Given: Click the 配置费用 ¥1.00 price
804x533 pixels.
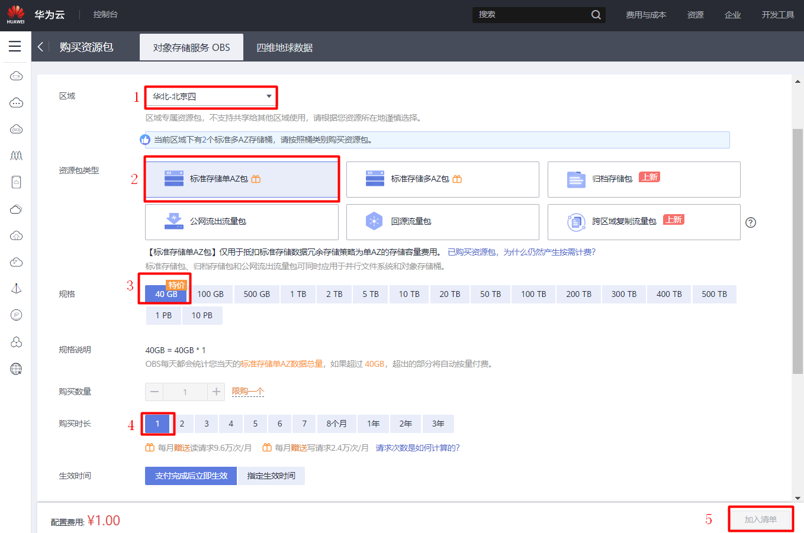Looking at the screenshot, I should point(104,521).
